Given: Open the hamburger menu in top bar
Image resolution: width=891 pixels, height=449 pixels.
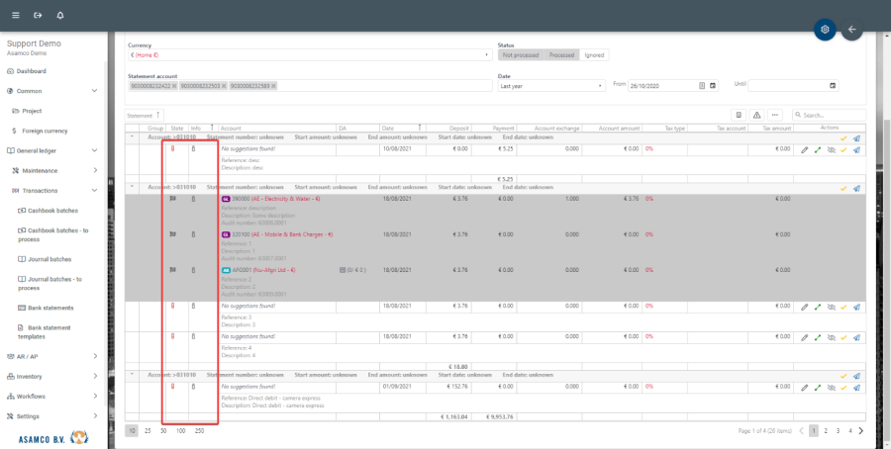Looking at the screenshot, I should (15, 16).
